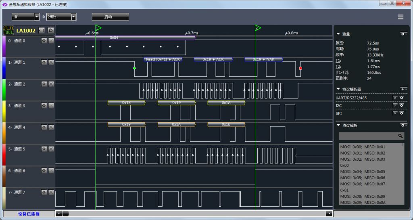
Task: Add a new protocol analyzer with plus icon
Action: pyautogui.click(x=403, y=89)
